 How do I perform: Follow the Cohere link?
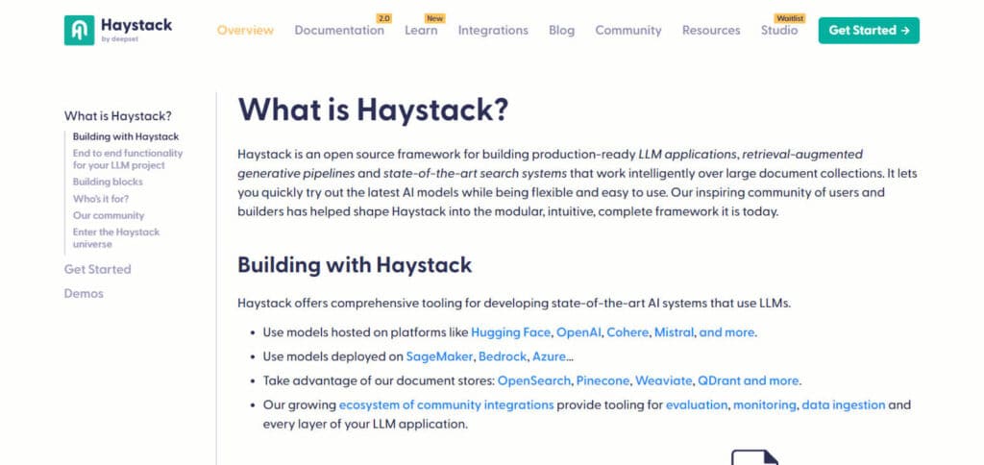click(x=627, y=332)
